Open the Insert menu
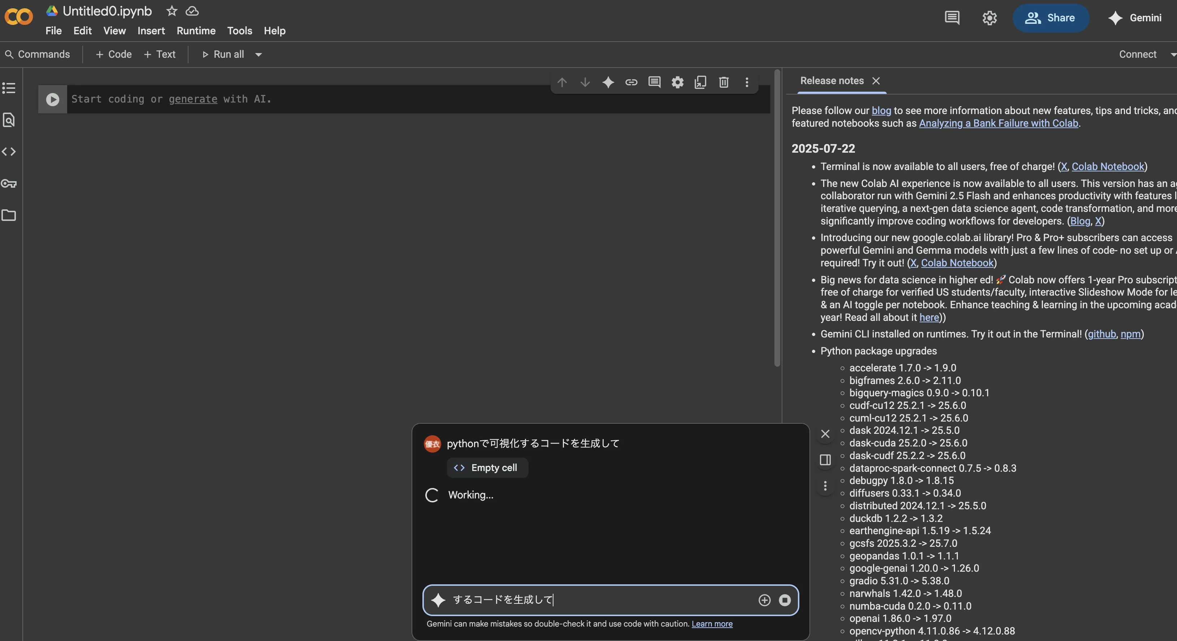Screen dimensions: 1177x641 pyautogui.click(x=151, y=31)
